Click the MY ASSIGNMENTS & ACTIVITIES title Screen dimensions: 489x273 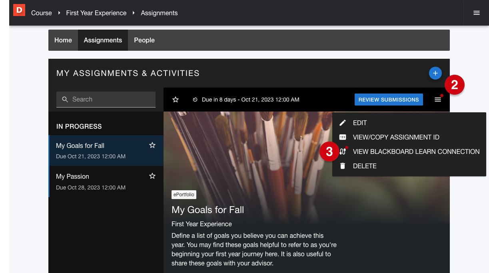click(x=128, y=73)
